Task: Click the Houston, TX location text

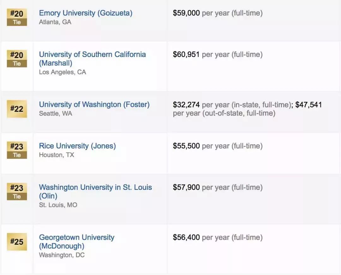Action: tap(57, 155)
